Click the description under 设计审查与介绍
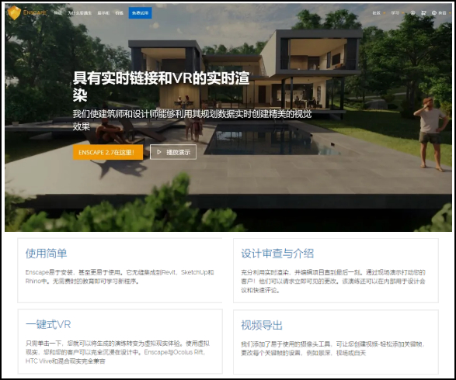The width and height of the screenshot is (456, 380). pyautogui.click(x=333, y=282)
